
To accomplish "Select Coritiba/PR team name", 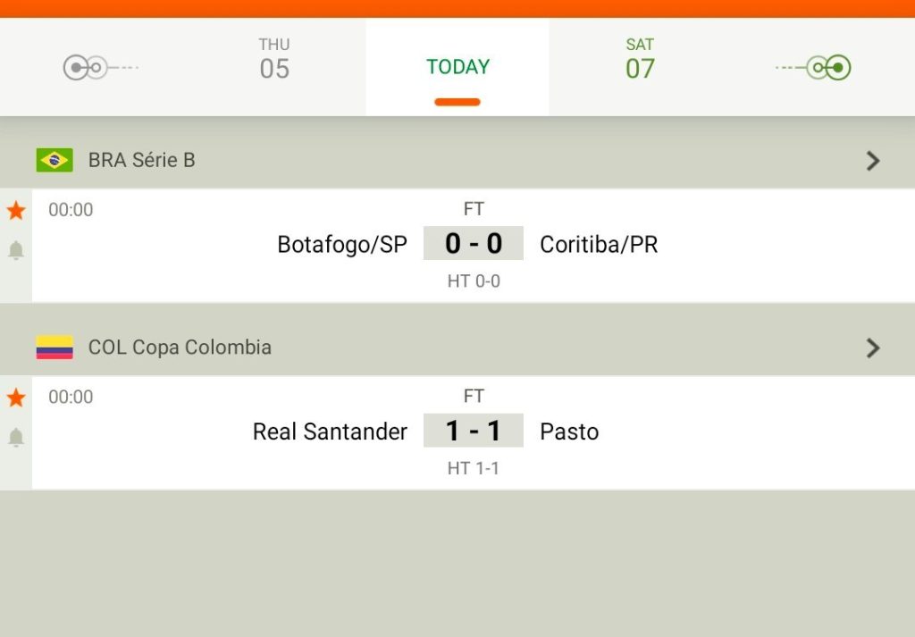I will click(599, 245).
